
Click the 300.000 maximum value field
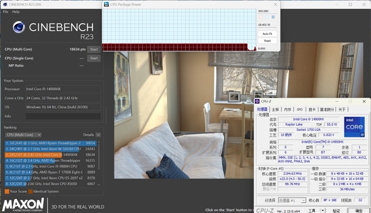[268, 11]
